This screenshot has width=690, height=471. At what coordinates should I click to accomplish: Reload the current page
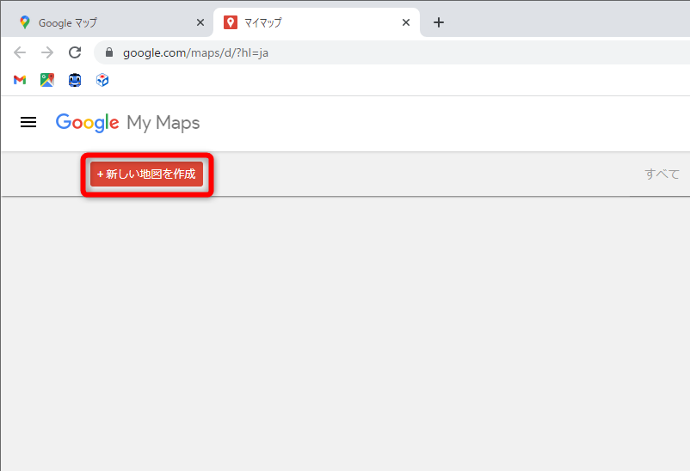[75, 52]
